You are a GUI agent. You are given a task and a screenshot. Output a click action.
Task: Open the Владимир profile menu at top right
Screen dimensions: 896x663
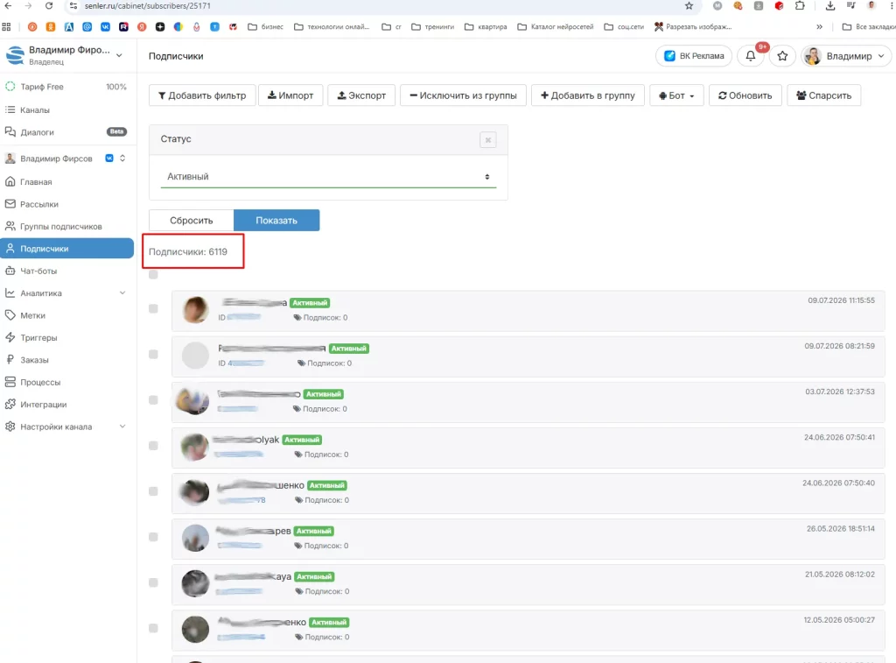coord(846,56)
